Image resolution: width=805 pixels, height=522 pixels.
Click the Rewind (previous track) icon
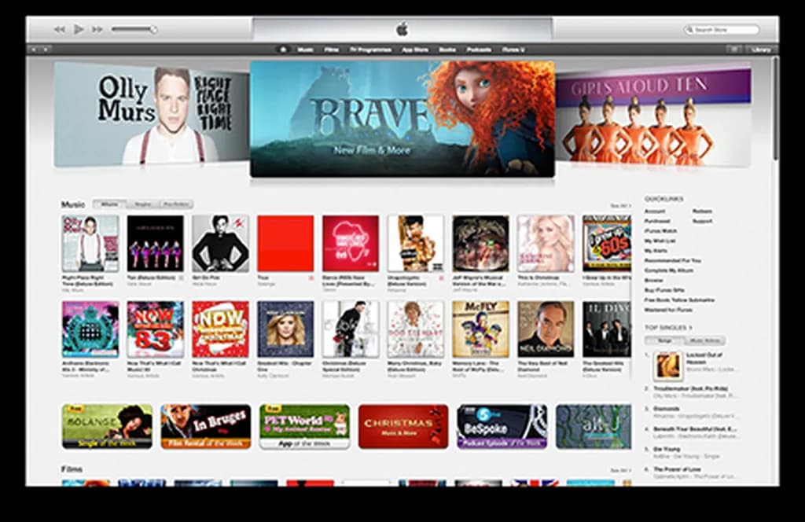59,29
